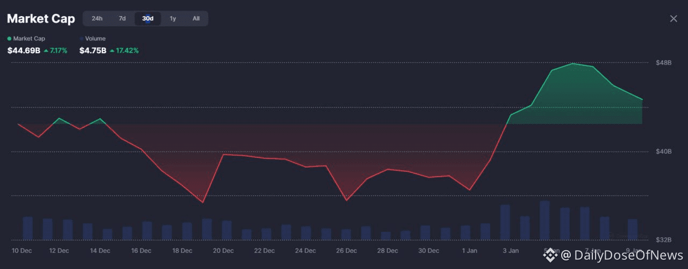Click the 18 Dec date label

[x=182, y=251]
